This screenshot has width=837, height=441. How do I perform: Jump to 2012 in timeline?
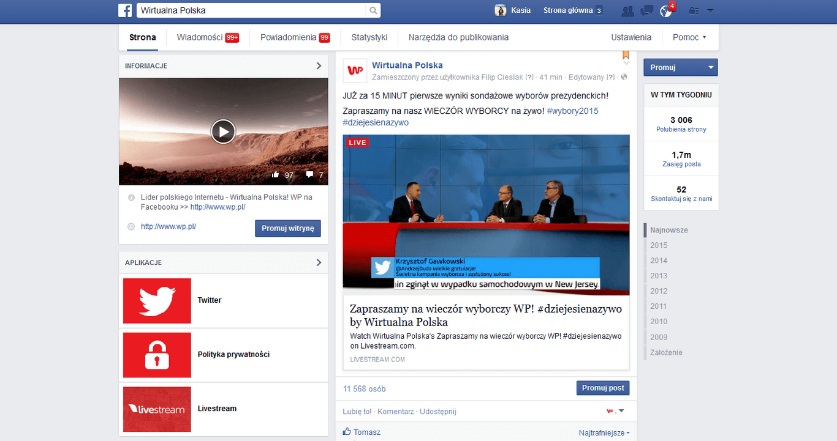pos(659,291)
